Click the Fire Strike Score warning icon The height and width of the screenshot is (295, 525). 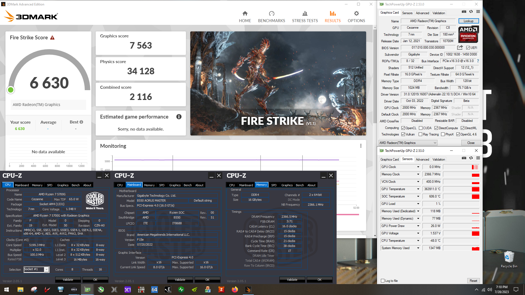52,38
